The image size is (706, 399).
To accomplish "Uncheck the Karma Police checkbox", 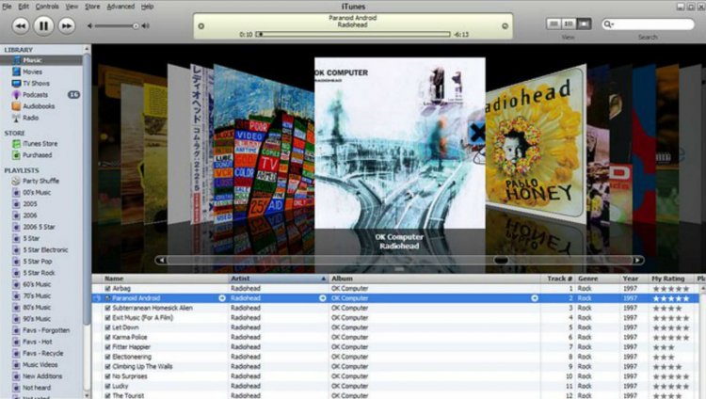I will 107,337.
